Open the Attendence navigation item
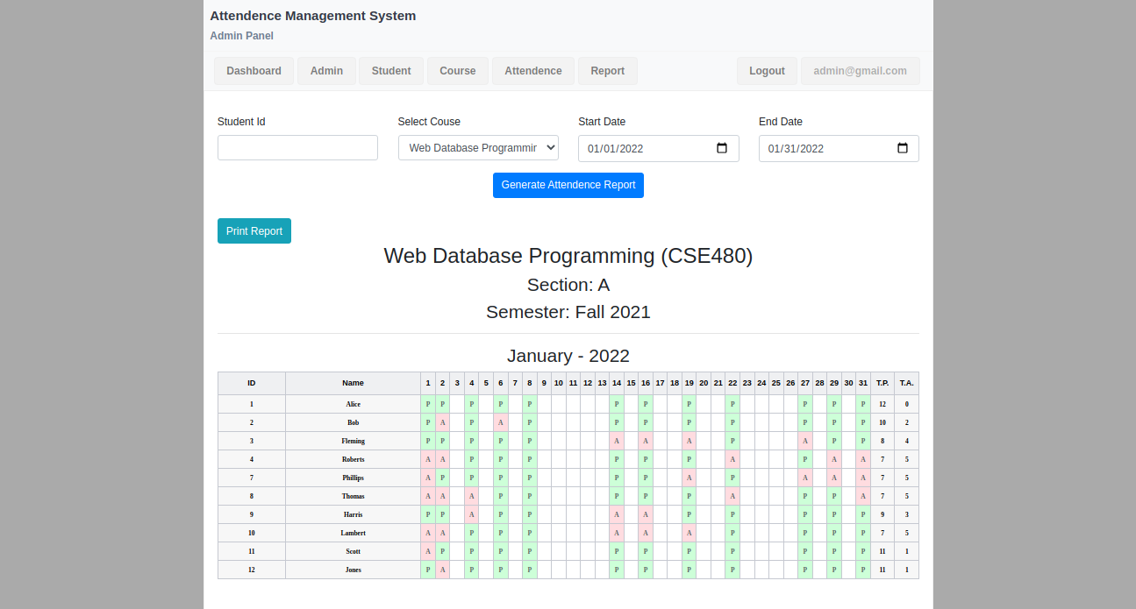 coord(533,71)
